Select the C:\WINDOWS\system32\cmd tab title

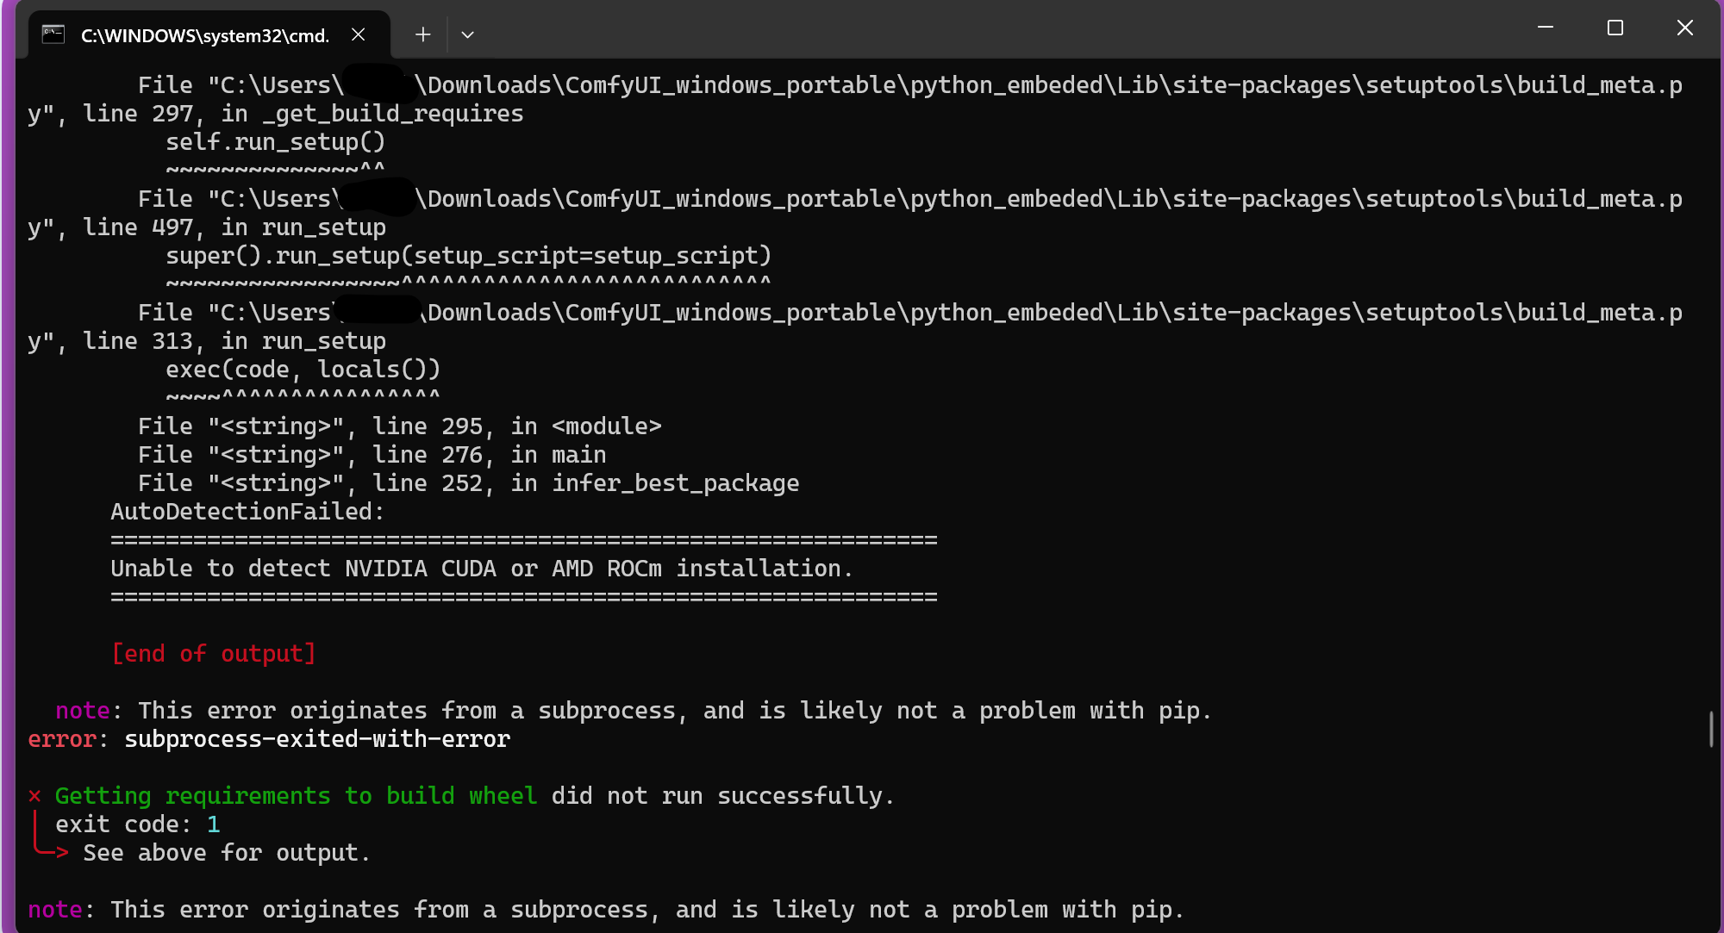pyautogui.click(x=205, y=35)
